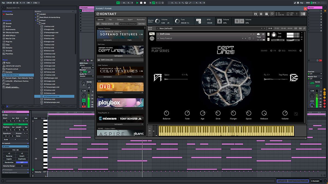Switch to Kontakt Libraries tab
The width and height of the screenshot is (328, 184).
101,20
